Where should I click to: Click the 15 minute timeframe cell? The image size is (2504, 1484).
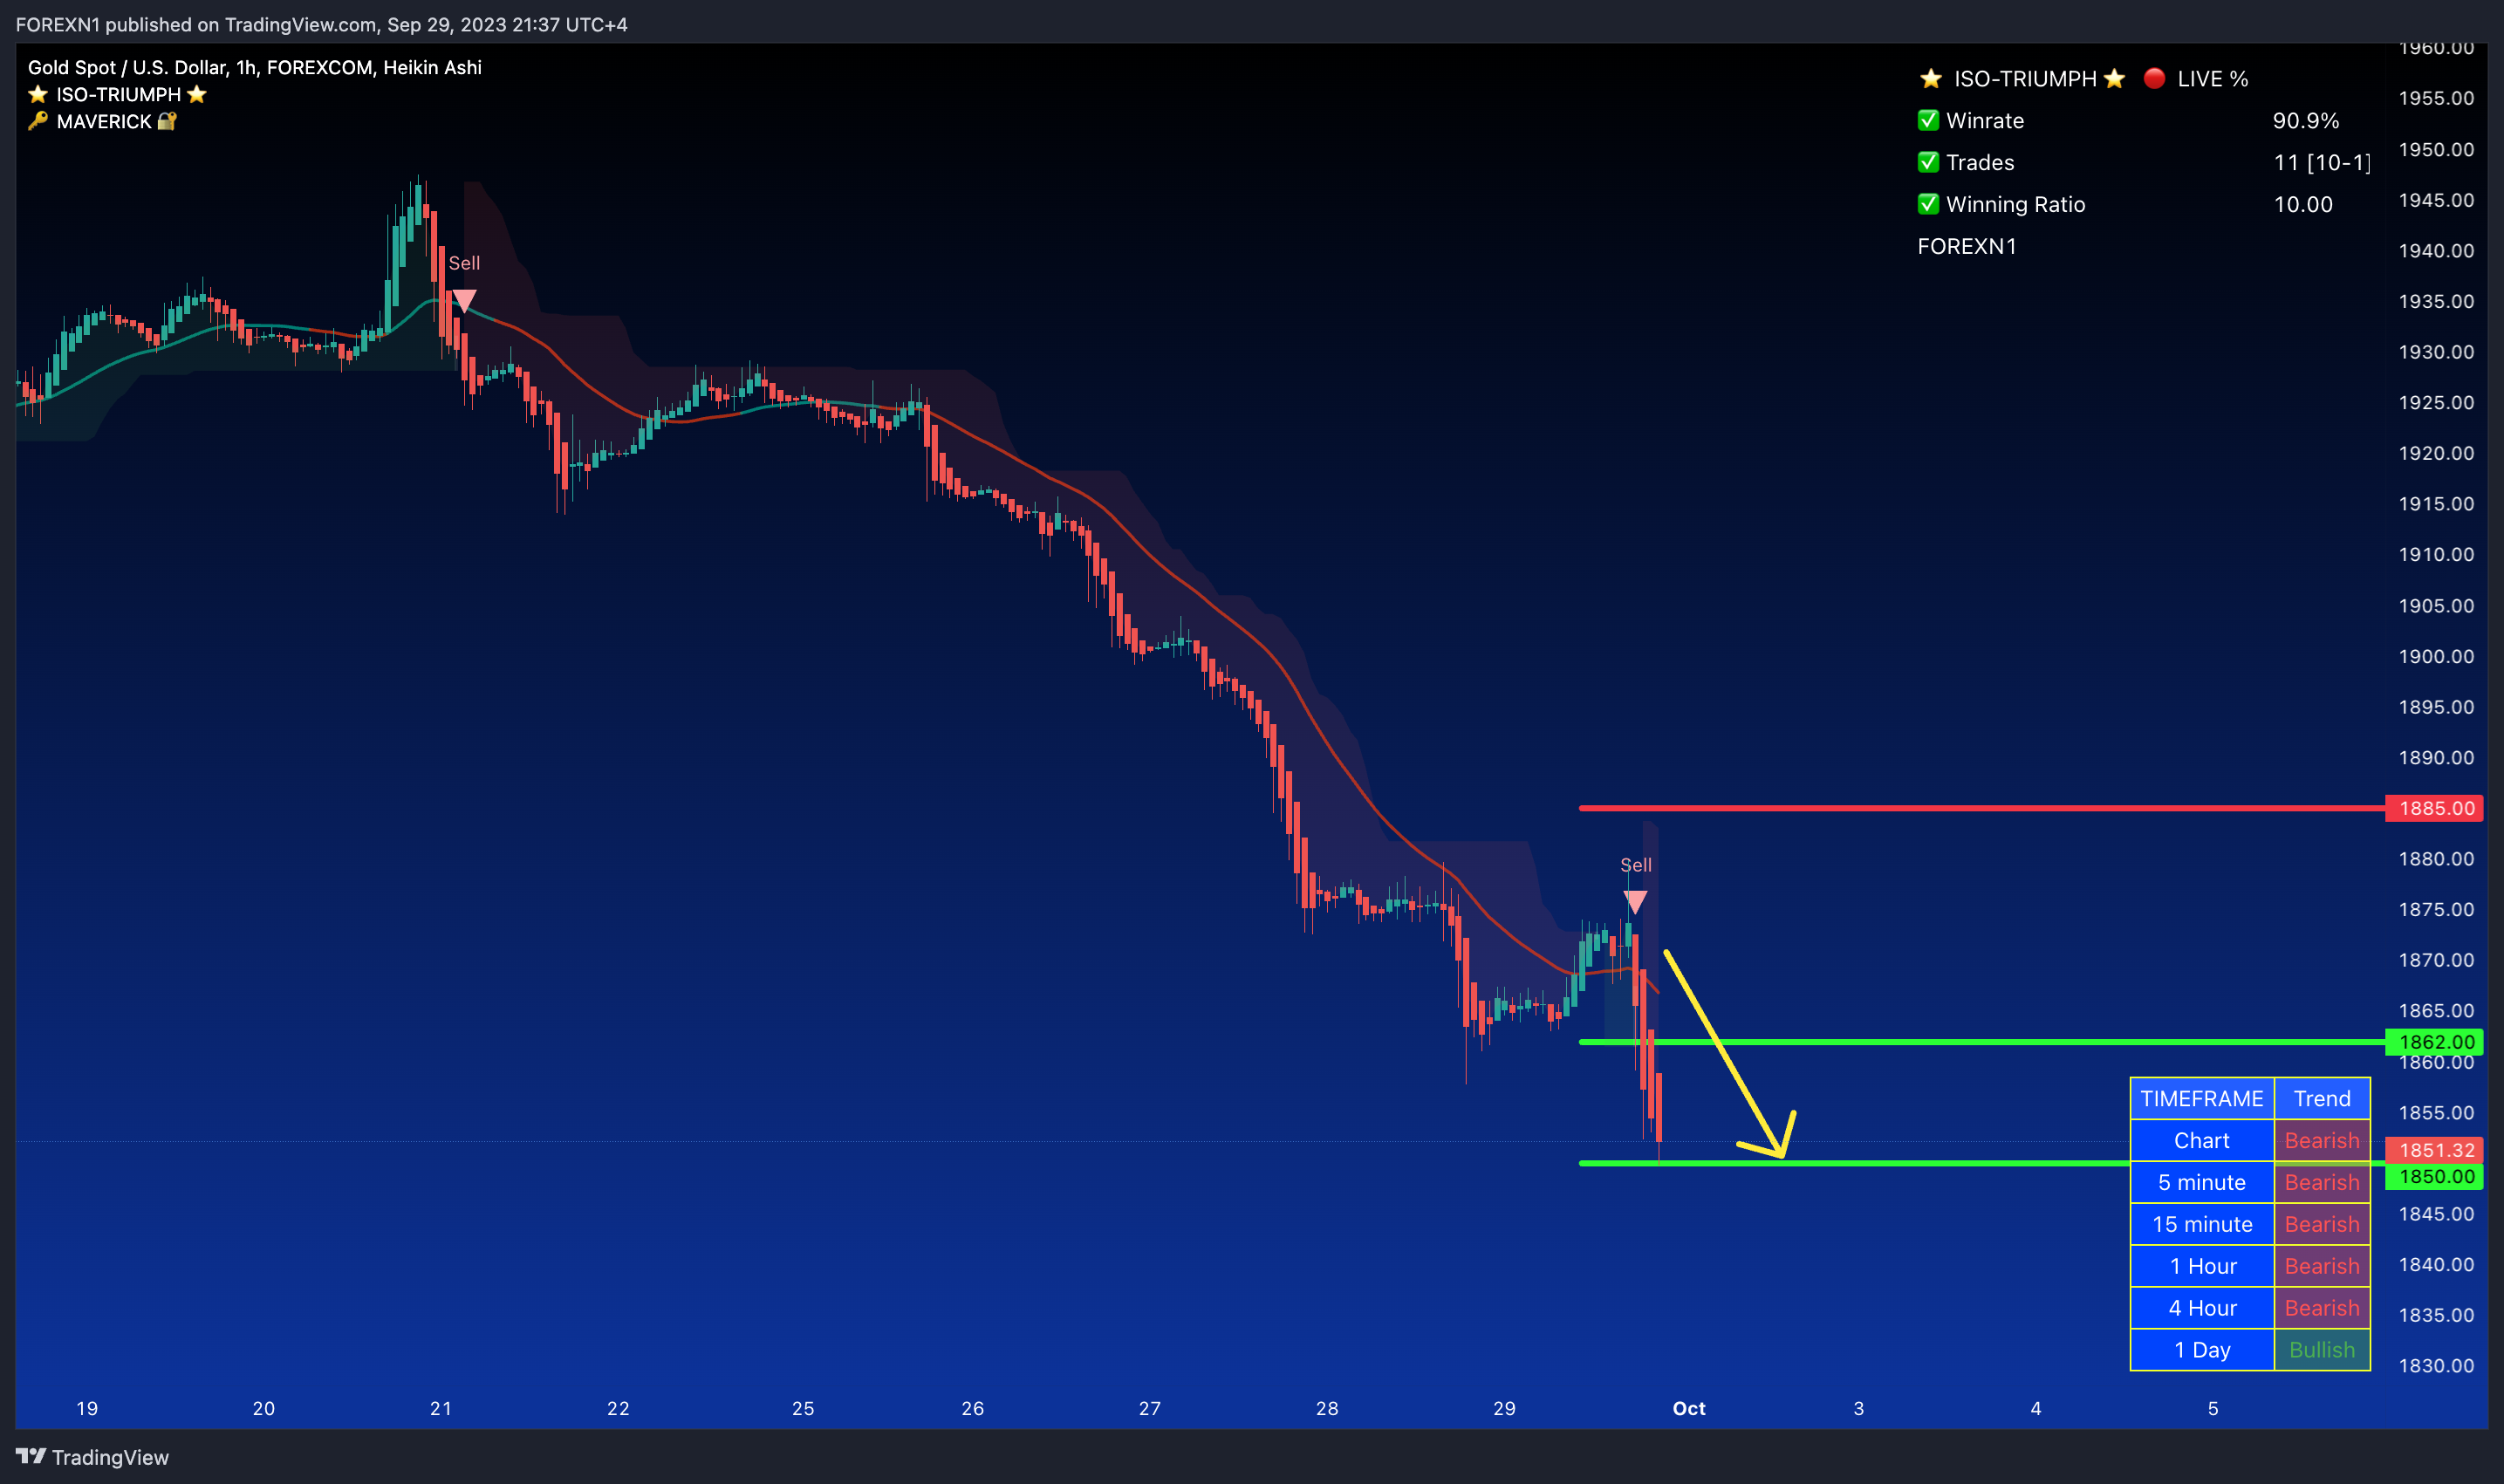[x=2202, y=1224]
